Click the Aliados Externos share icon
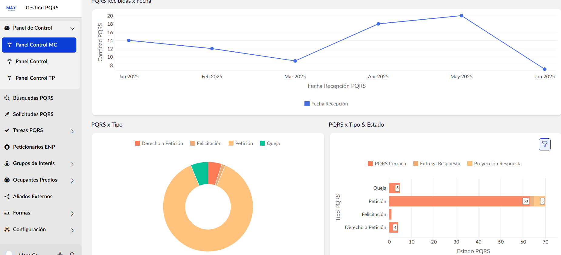561x255 pixels. tap(7, 196)
